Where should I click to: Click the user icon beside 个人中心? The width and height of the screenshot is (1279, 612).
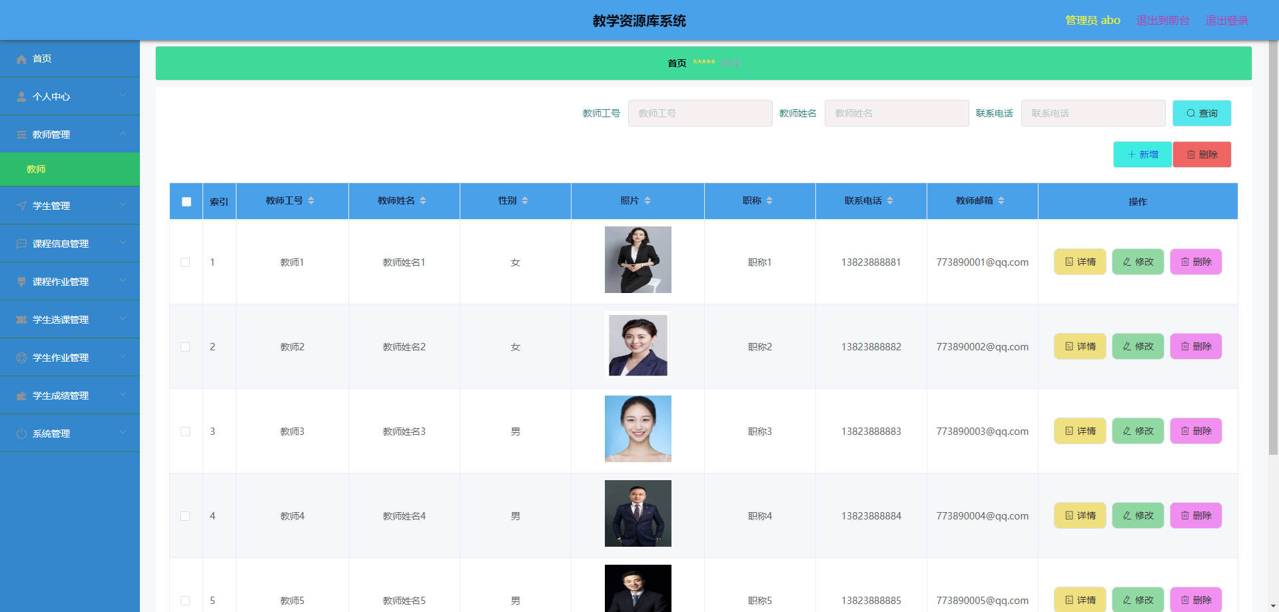[x=21, y=97]
